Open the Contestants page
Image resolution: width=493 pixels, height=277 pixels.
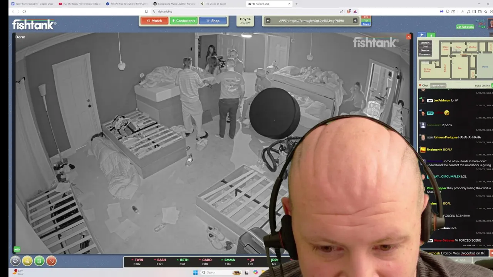[x=184, y=21]
